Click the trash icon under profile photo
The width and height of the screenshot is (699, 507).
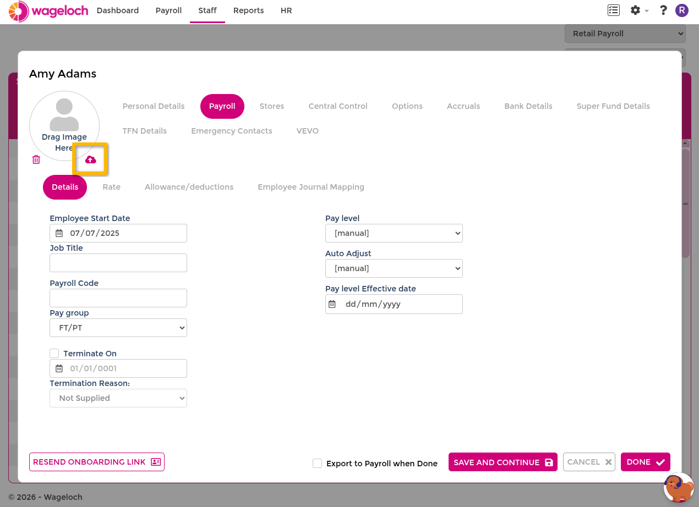(36, 159)
